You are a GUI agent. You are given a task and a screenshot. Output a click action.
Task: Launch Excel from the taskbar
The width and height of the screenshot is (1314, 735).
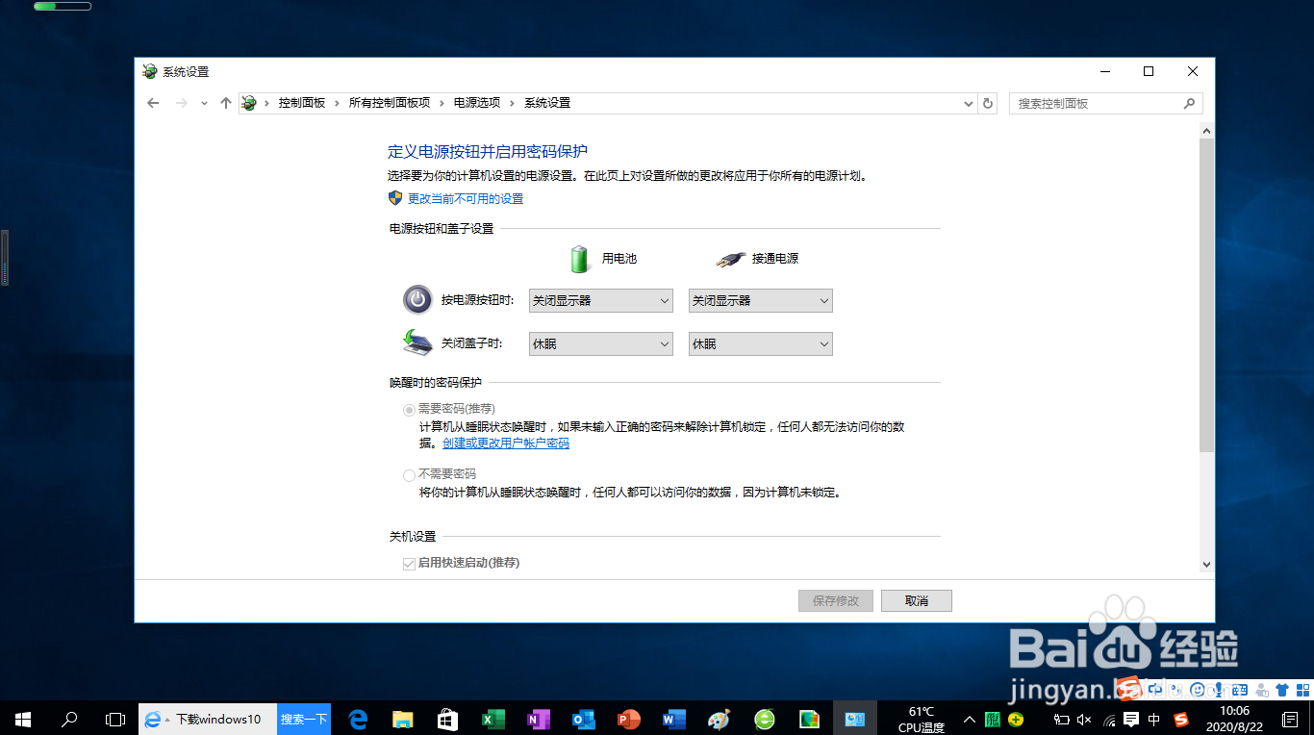click(x=493, y=719)
